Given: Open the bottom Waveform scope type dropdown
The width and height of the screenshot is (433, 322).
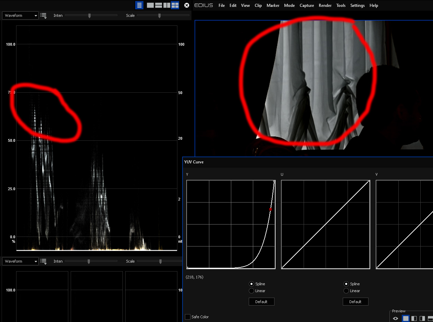Looking at the screenshot, I should coord(20,261).
